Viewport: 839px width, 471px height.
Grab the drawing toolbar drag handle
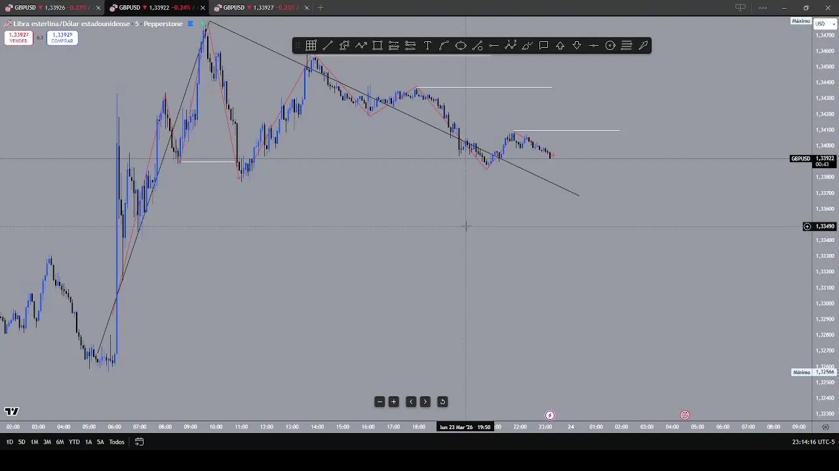[298, 45]
